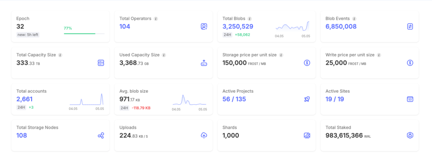Open the 104 Total Operators link

click(124, 27)
